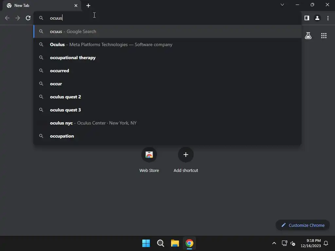Choose the Oculus Meta Platforms suggestion
Image resolution: width=335 pixels, height=251 pixels.
point(167,44)
